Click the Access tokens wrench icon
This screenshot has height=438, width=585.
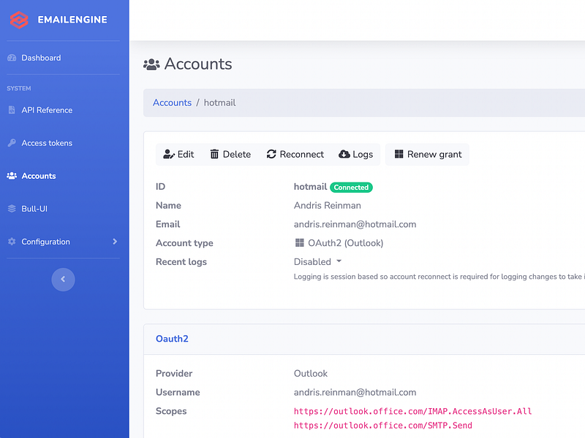point(13,142)
